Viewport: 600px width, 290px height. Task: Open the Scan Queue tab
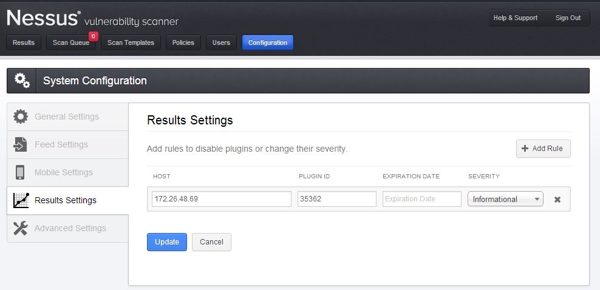click(x=71, y=43)
